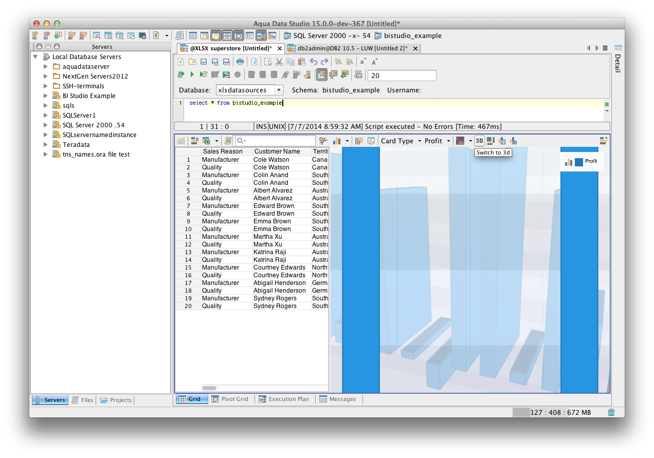This screenshot has height=458, width=654.
Task: Close the @XLSX superstore tab
Action: [280, 48]
